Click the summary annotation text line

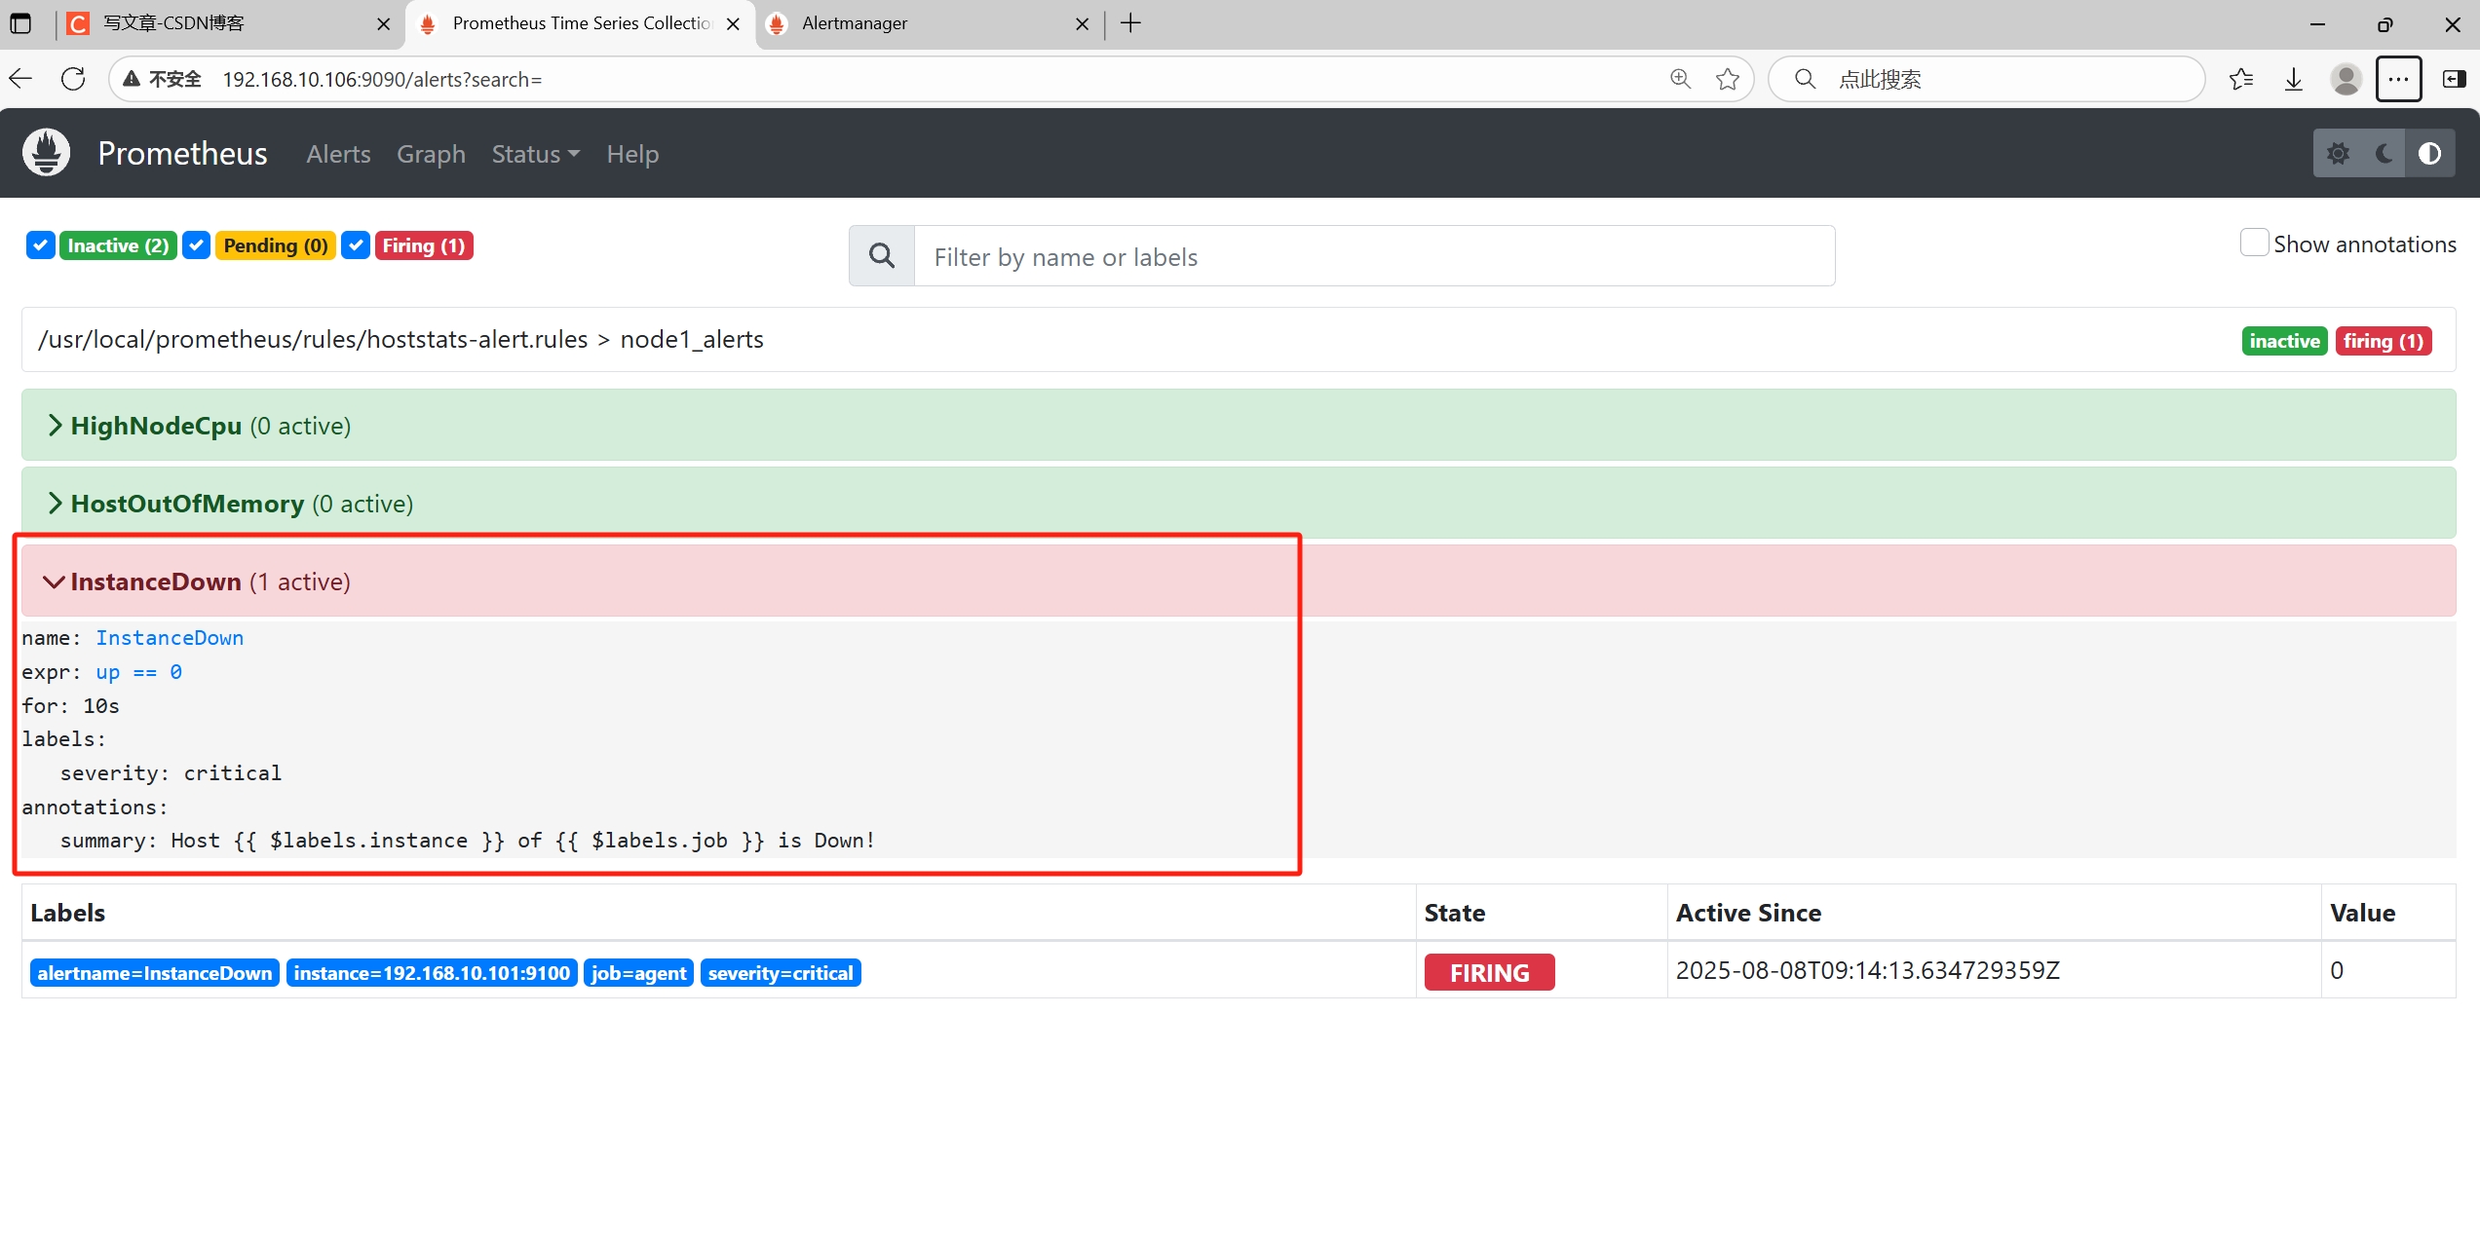pos(468,841)
